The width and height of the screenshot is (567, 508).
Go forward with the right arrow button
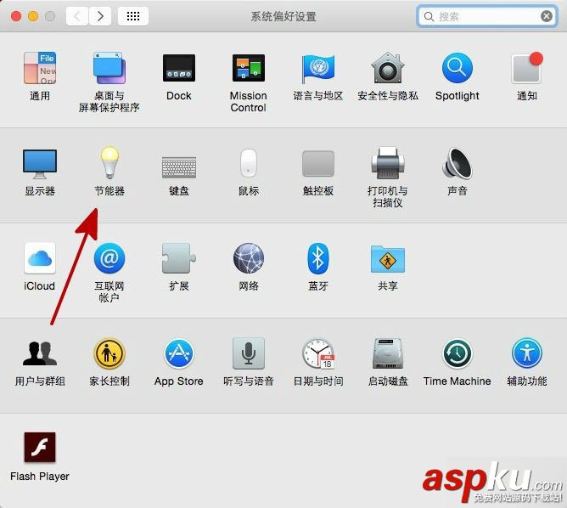coord(100,16)
